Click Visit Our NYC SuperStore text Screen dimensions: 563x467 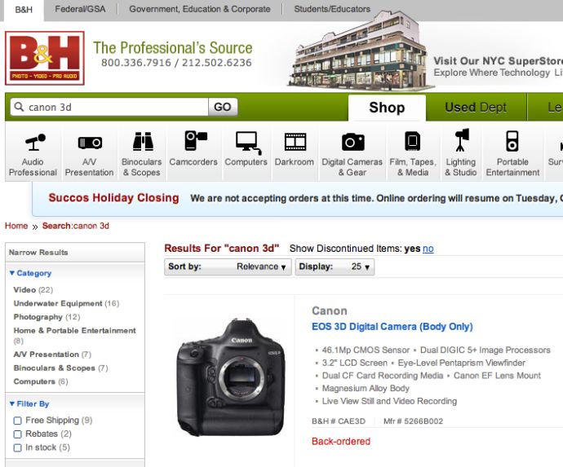point(498,61)
